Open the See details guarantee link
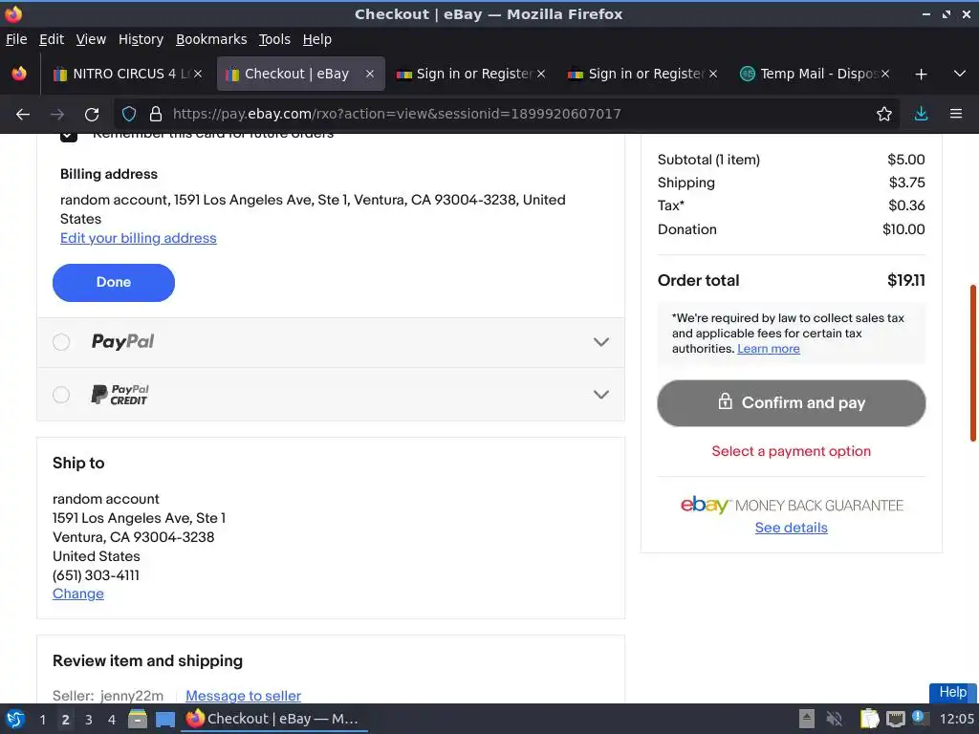This screenshot has width=979, height=734. click(792, 528)
